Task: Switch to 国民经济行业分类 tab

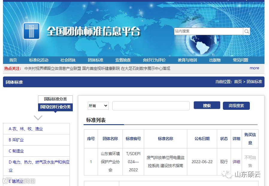Action: pos(55,107)
